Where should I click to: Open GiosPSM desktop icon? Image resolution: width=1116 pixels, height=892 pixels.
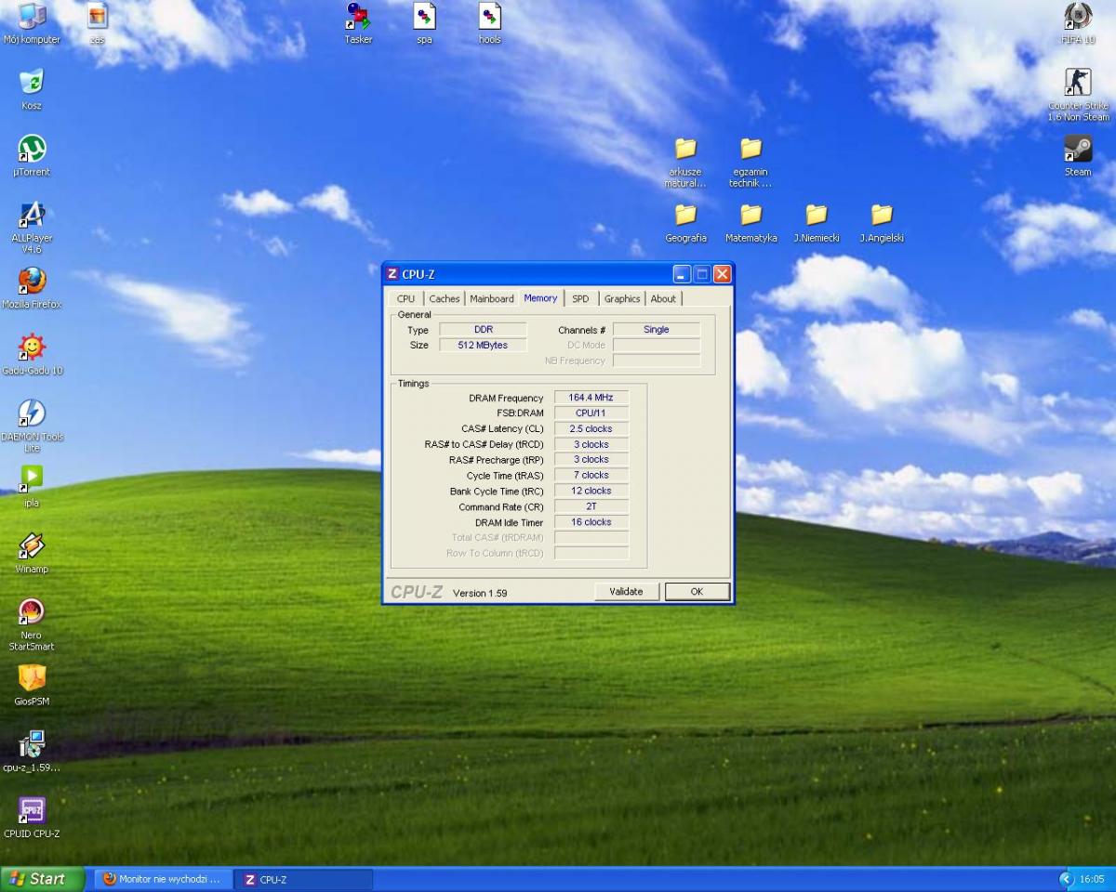pyautogui.click(x=32, y=685)
